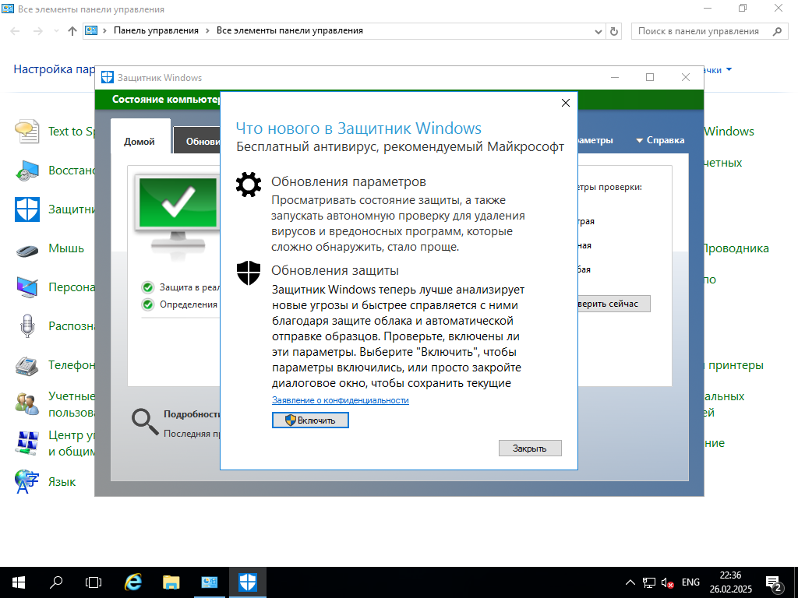Open the 'Восстано…' recovery icon in Control Panel
Image resolution: width=798 pixels, height=598 pixels.
click(27, 171)
